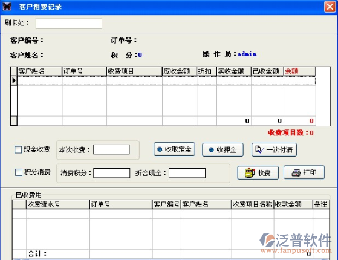
Task: Click the blue dot icon on 收取定金
Action: point(160,149)
